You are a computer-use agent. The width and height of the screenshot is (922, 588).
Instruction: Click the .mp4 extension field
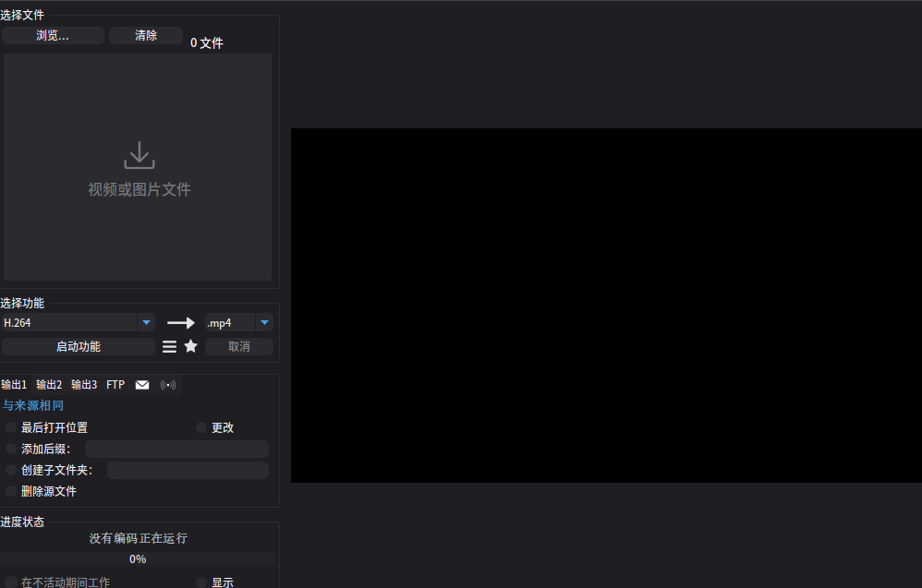pos(230,323)
